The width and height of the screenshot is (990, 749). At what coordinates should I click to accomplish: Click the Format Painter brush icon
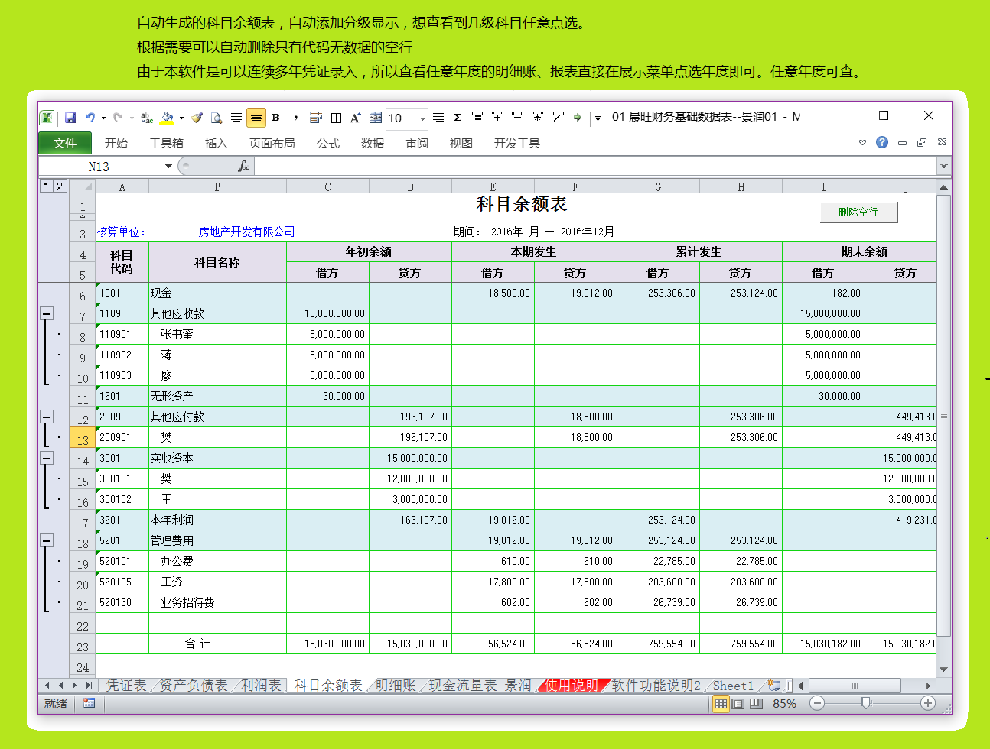click(x=197, y=118)
